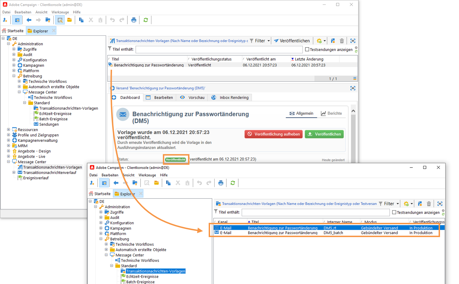Click the back arrow in the front window toolbar

coord(116,183)
